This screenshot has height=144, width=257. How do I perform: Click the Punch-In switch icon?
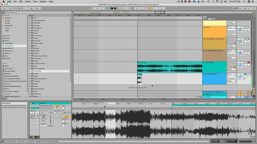coord(147,8)
